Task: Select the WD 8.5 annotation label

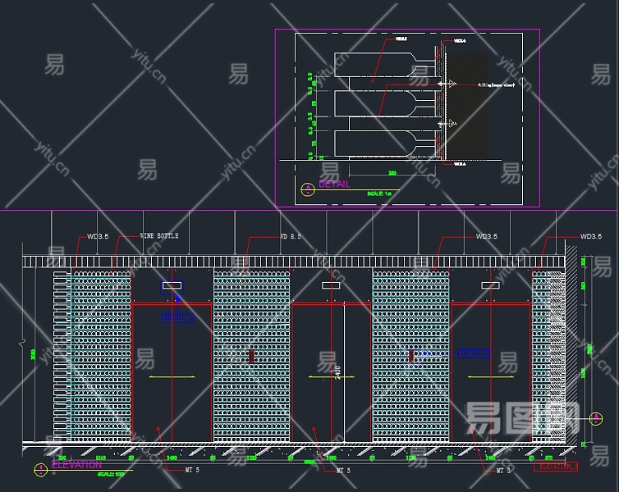Action: click(290, 236)
